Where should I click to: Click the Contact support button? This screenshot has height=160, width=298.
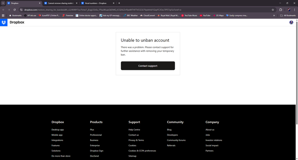coord(148,66)
